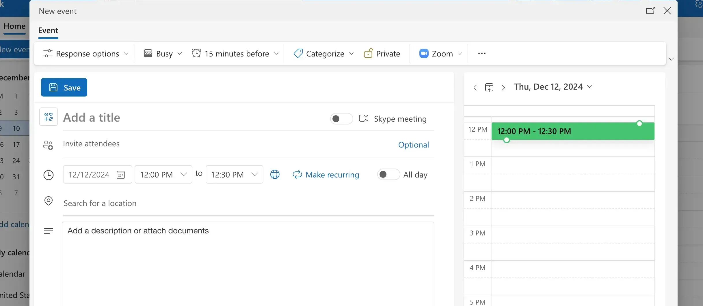Open the Thu, Dec 12, 2024 date dropdown

590,86
